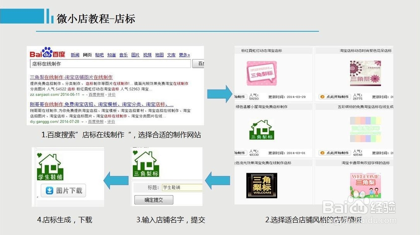Screen dimensions: 420x235
Task: Select the purple flower FASHION template thumbnail
Action: coord(365,73)
